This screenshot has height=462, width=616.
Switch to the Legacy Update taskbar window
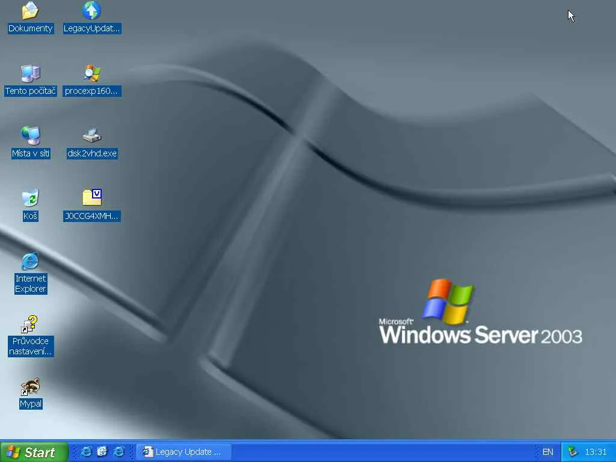tap(183, 452)
